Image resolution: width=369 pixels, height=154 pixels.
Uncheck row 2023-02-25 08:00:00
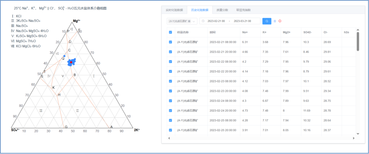[x=170, y=120]
